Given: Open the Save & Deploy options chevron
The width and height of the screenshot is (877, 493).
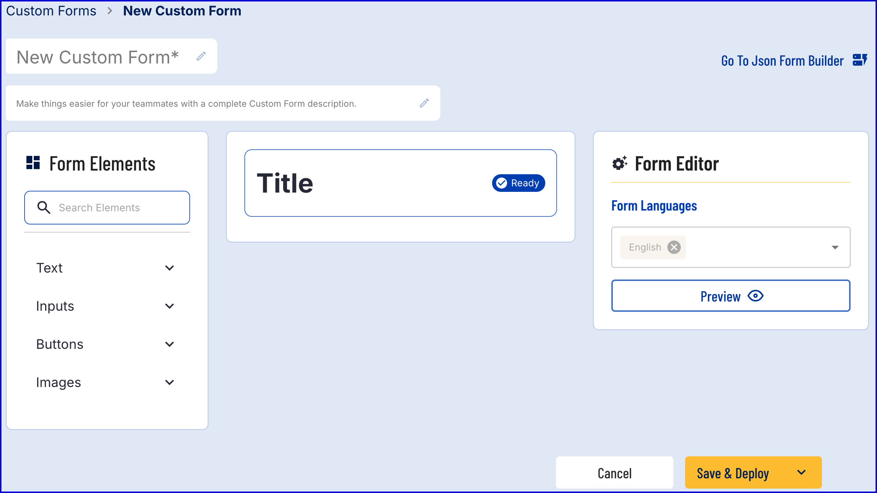Looking at the screenshot, I should [801, 472].
